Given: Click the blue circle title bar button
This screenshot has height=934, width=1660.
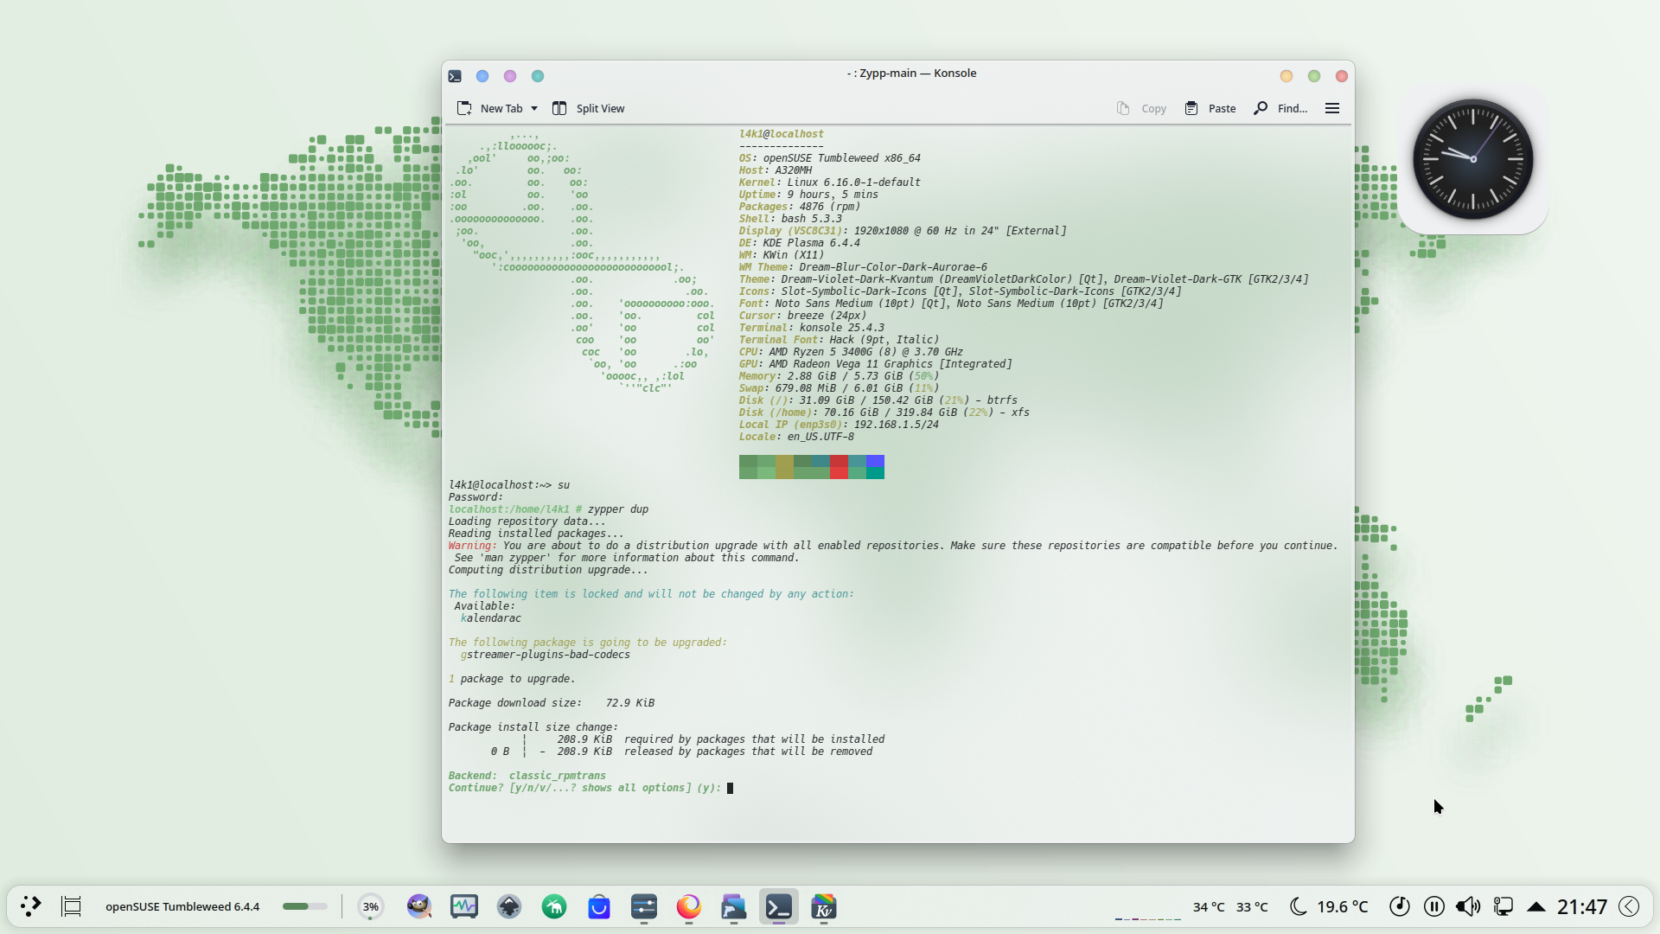Looking at the screenshot, I should (482, 76).
